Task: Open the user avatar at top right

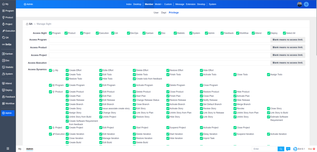Action: [x=300, y=4]
